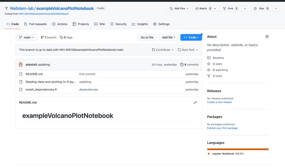Click the fork icon beside the Wellstein-lab repo title
285x167 pixels.
(6, 8)
